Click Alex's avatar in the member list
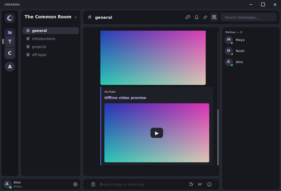 (229, 62)
